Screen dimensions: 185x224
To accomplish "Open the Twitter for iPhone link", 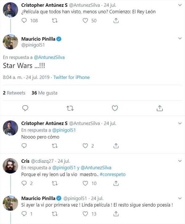I will 72,77.
